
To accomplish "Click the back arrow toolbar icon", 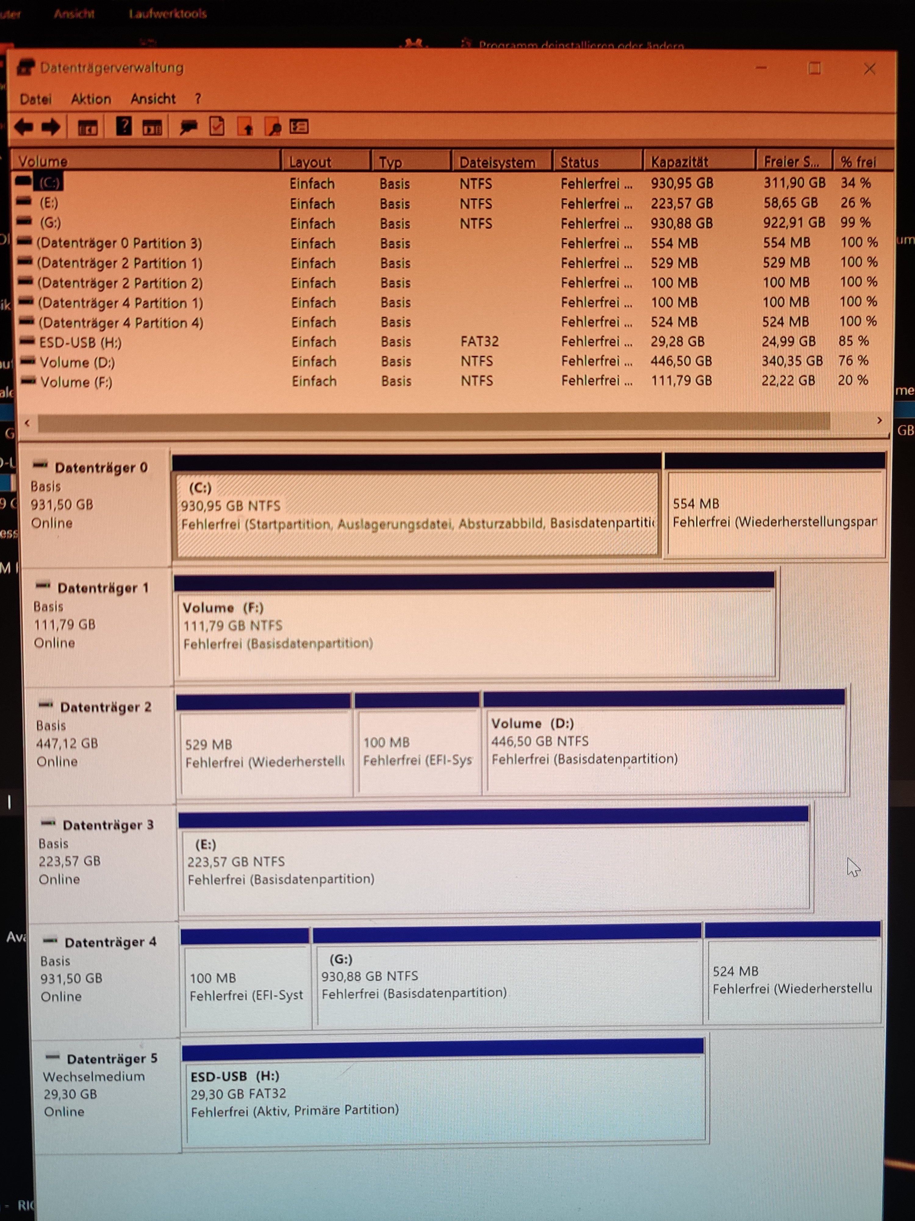I will (24, 128).
